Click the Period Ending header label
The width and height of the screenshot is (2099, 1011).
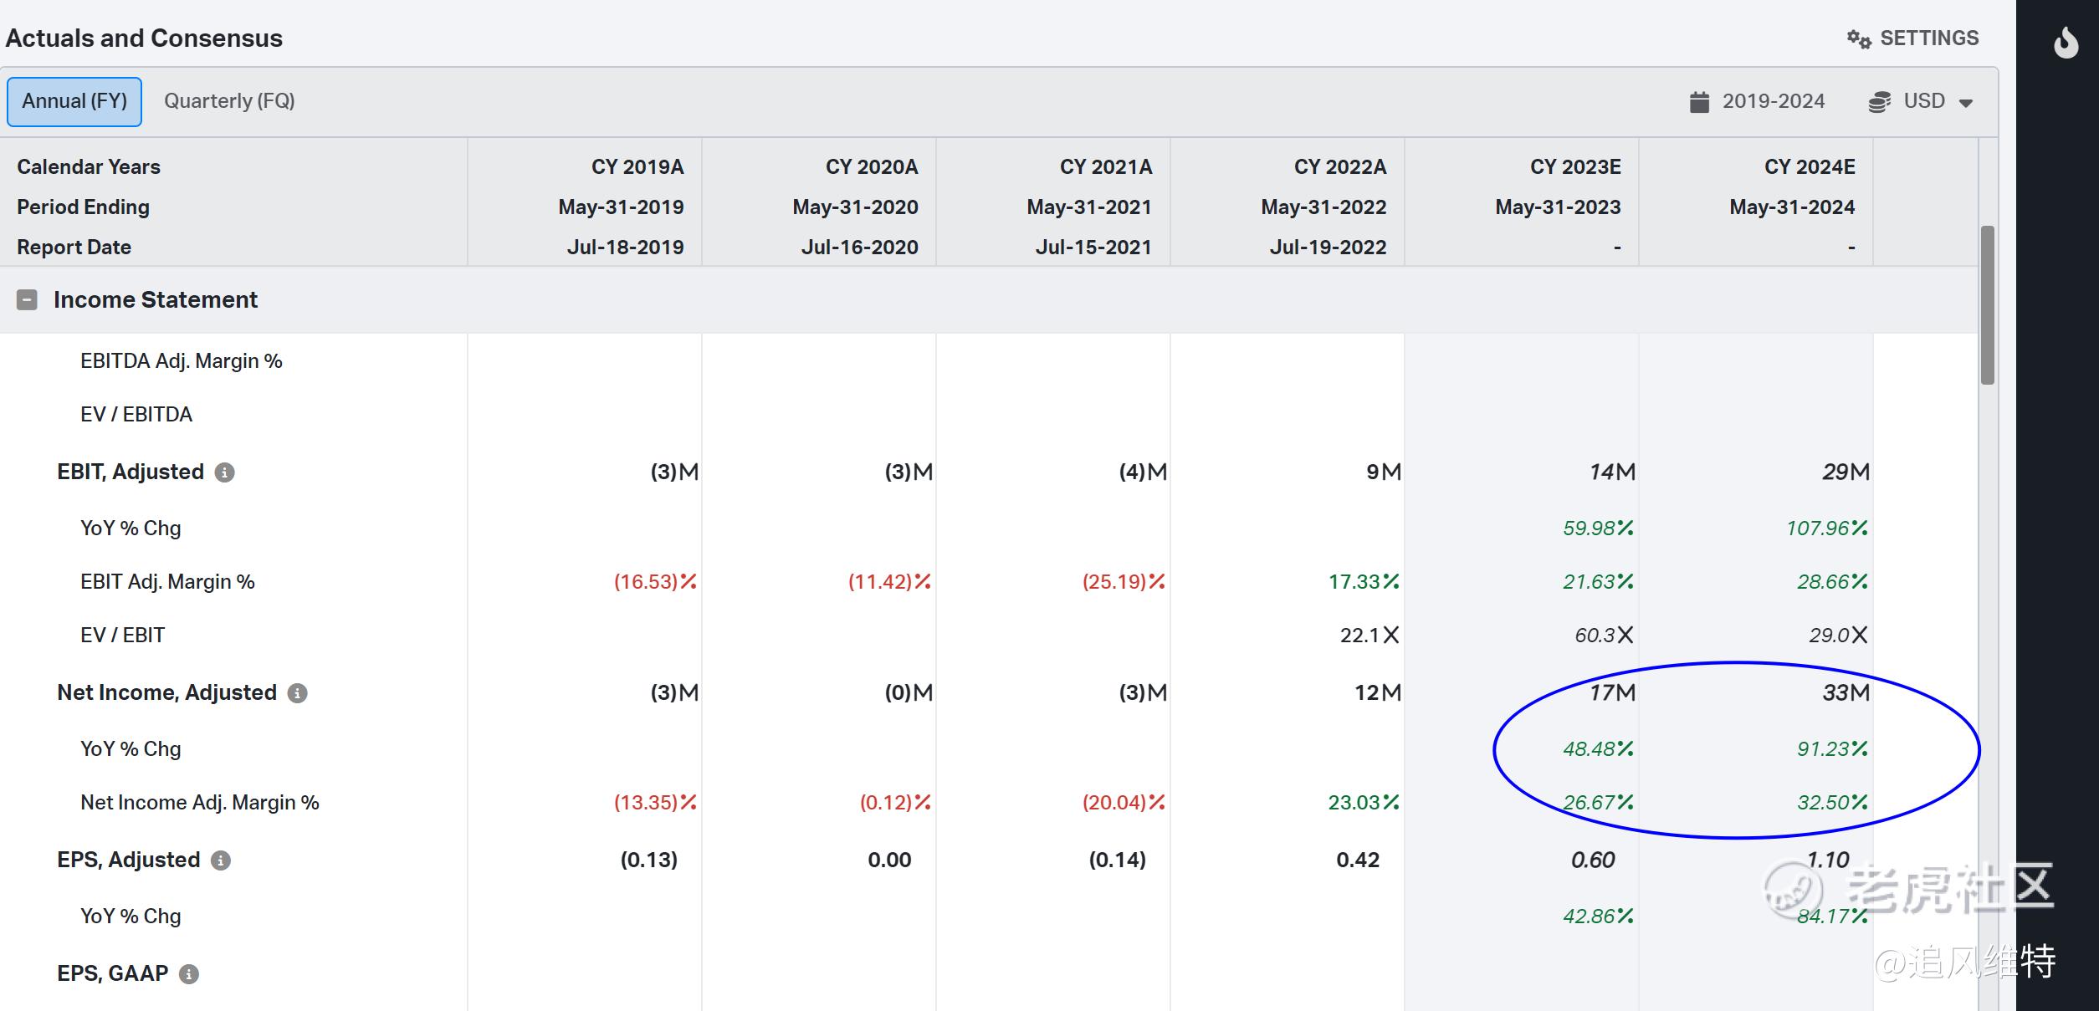coord(83,207)
